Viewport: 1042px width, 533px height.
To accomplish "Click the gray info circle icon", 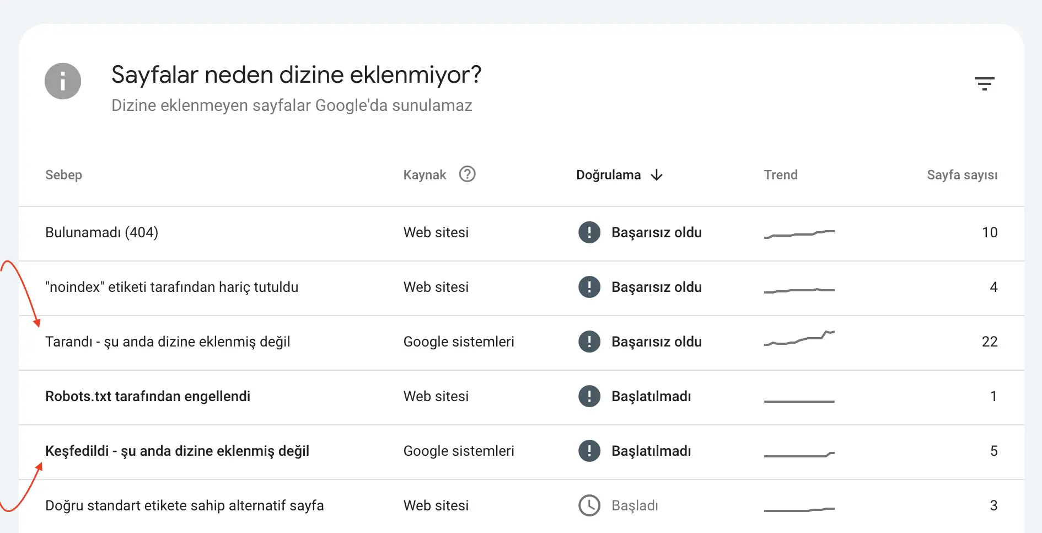I will pos(63,81).
